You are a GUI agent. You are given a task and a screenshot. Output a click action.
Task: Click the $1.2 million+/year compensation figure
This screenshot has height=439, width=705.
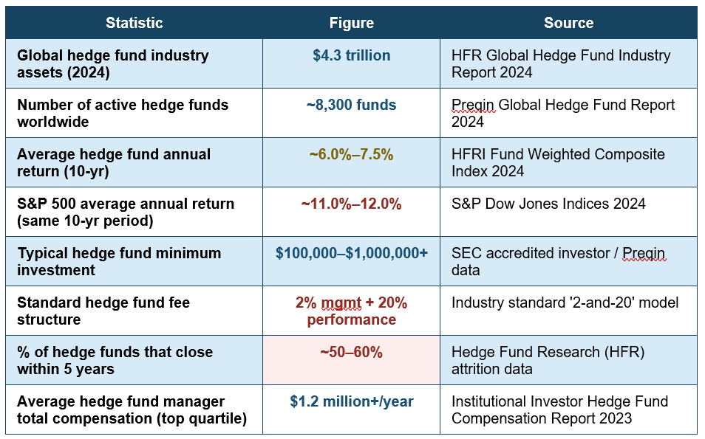pos(351,401)
